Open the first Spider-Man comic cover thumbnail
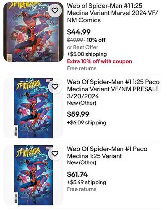 (33, 32)
